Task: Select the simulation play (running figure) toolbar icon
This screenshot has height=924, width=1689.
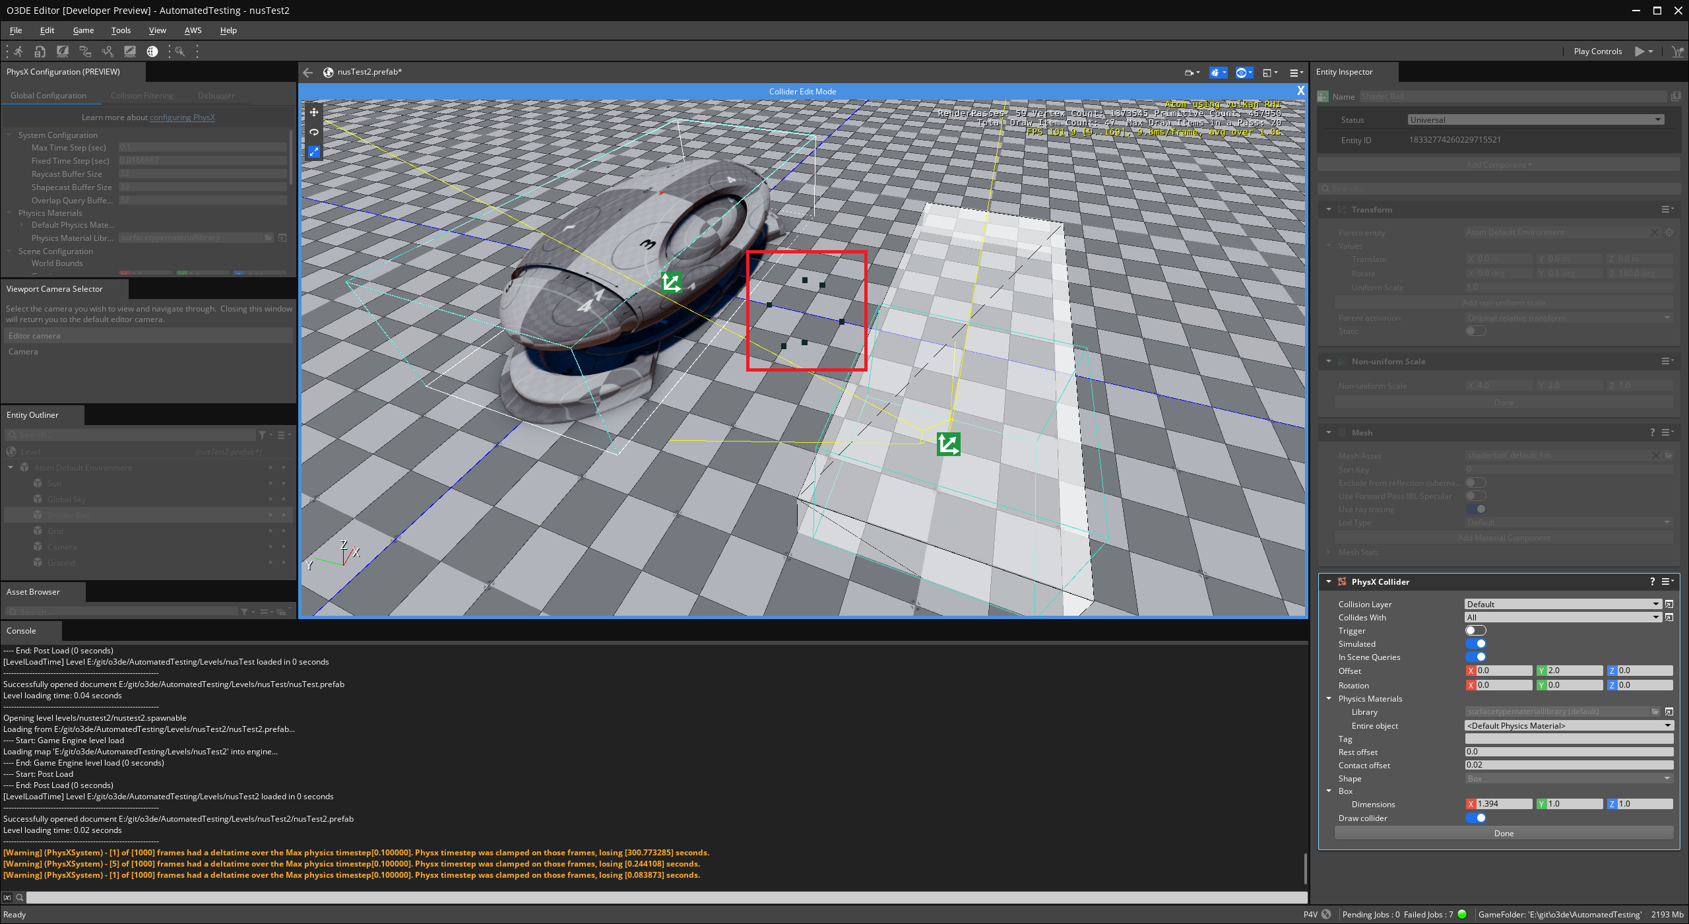Action: 18,51
